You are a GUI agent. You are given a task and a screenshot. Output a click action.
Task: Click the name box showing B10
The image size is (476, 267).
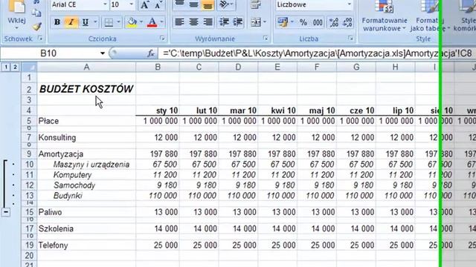(48, 53)
